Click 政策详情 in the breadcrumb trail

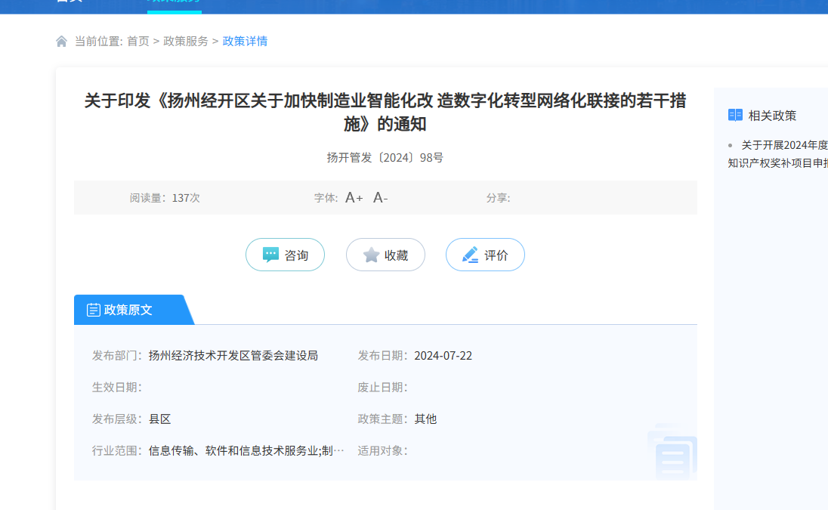[245, 41]
